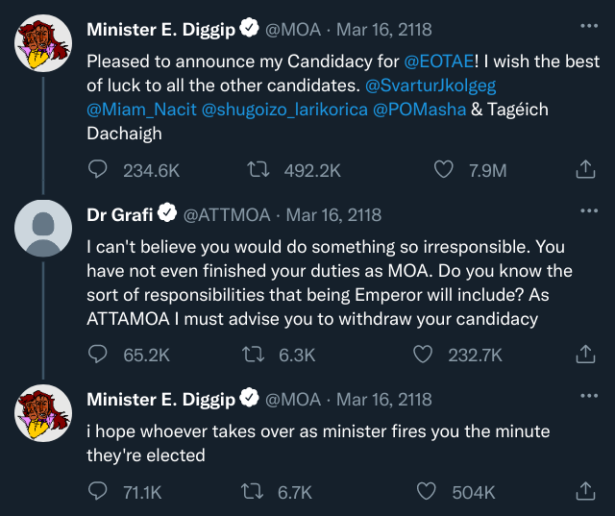Retweet Dr Grafi's tweet with 6.3K retweets

coord(257,355)
